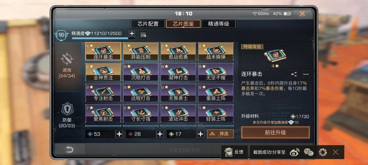Click the mastery progress bar
The image size is (368, 165).
point(103,38)
